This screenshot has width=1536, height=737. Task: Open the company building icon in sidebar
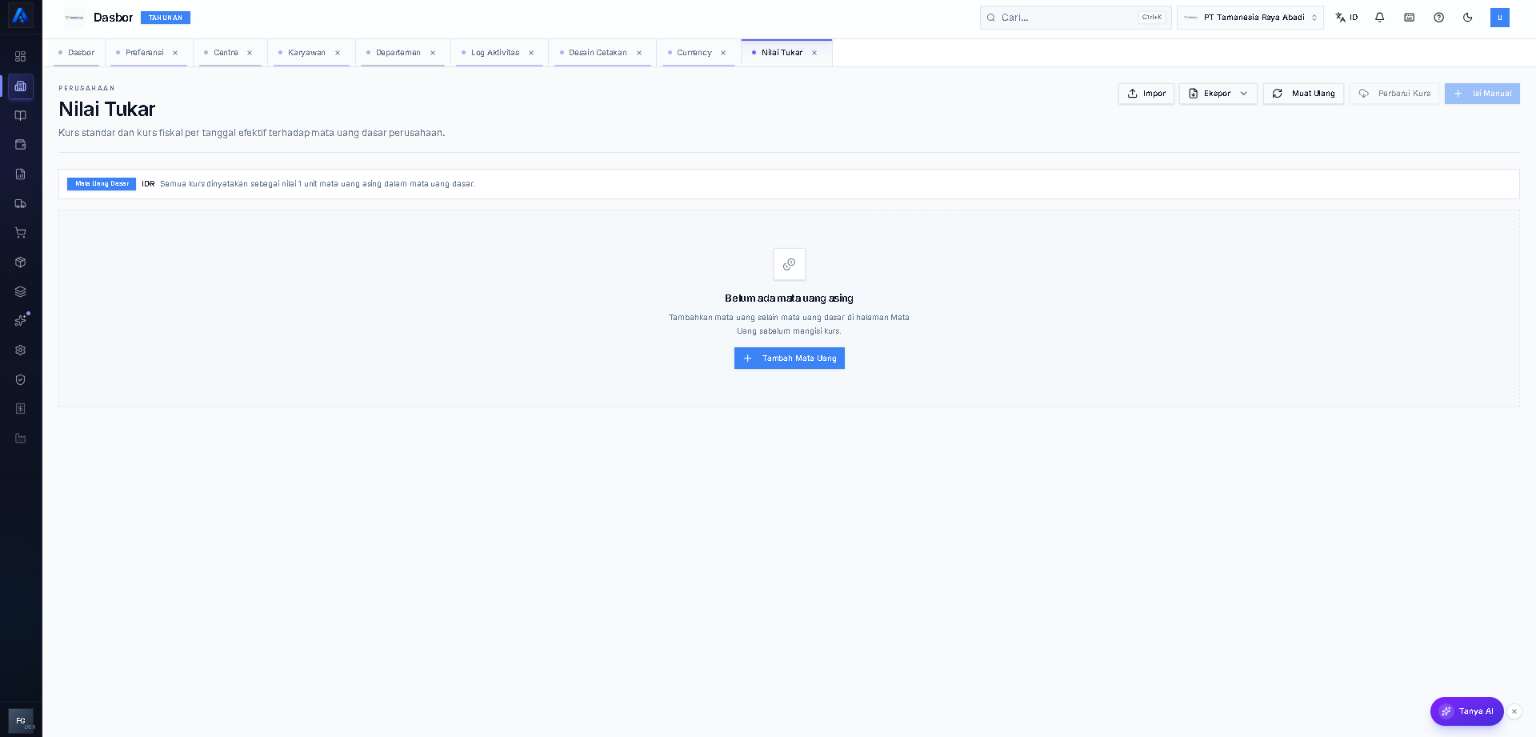[21, 86]
